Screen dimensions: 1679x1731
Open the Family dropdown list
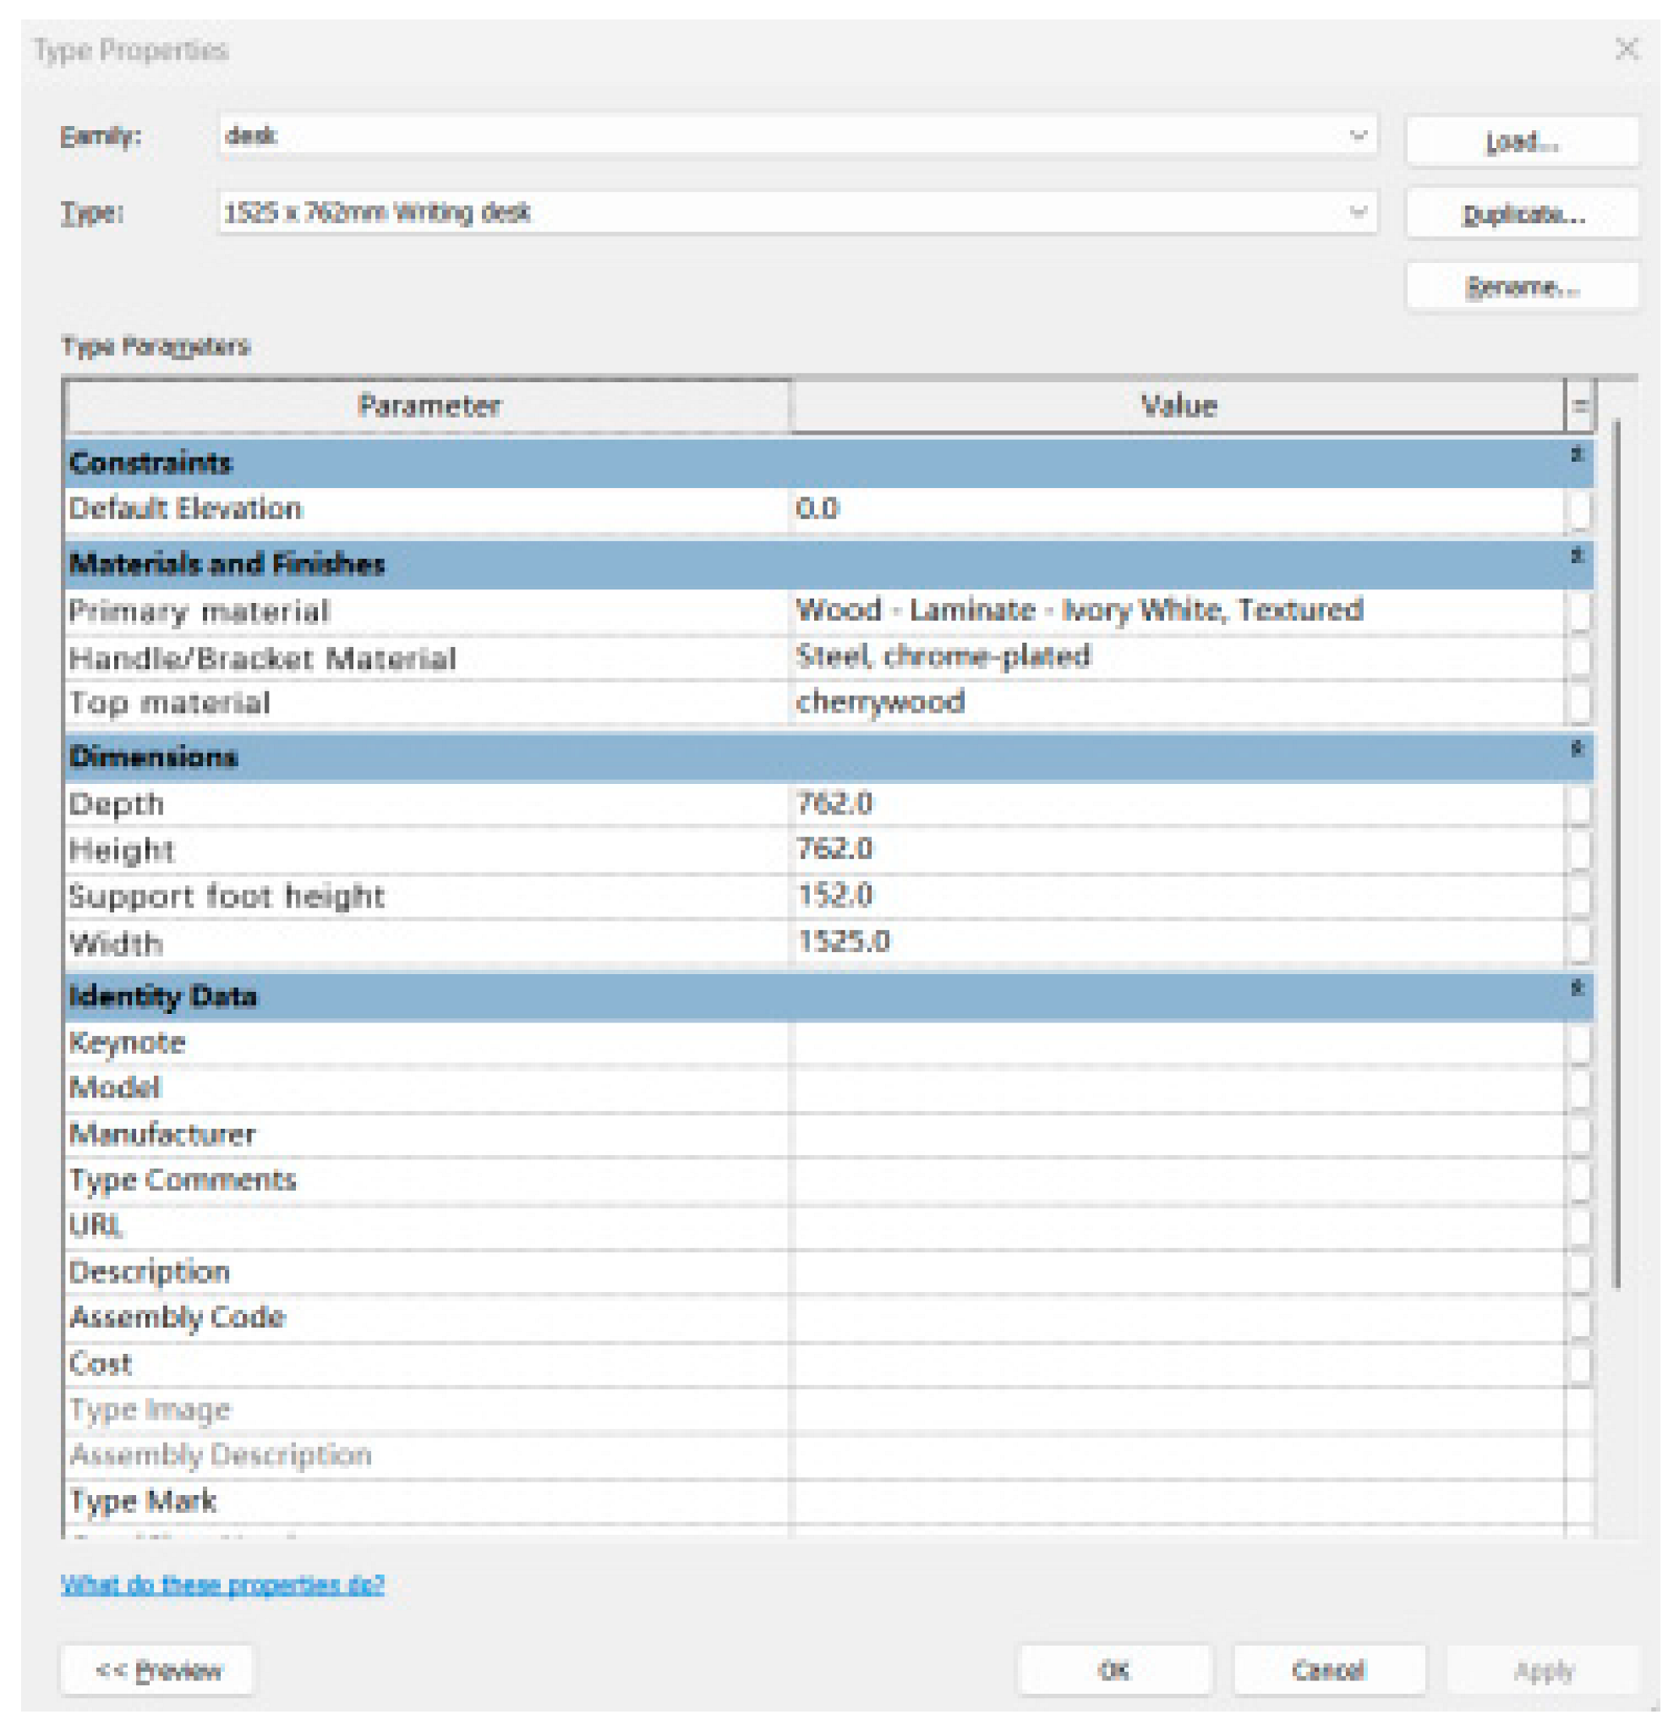pos(1358,136)
